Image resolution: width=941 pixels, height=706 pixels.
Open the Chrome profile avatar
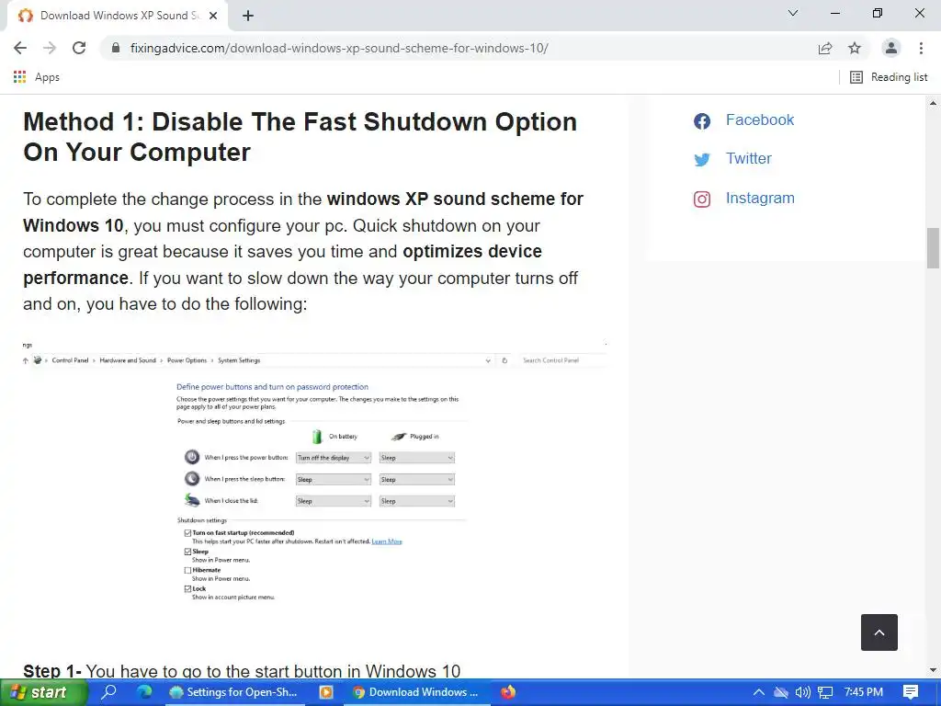pyautogui.click(x=891, y=48)
